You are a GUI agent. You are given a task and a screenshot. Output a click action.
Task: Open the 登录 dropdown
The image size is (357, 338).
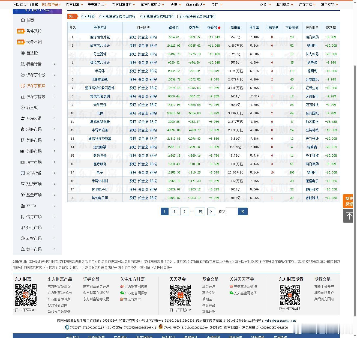click(265, 5)
